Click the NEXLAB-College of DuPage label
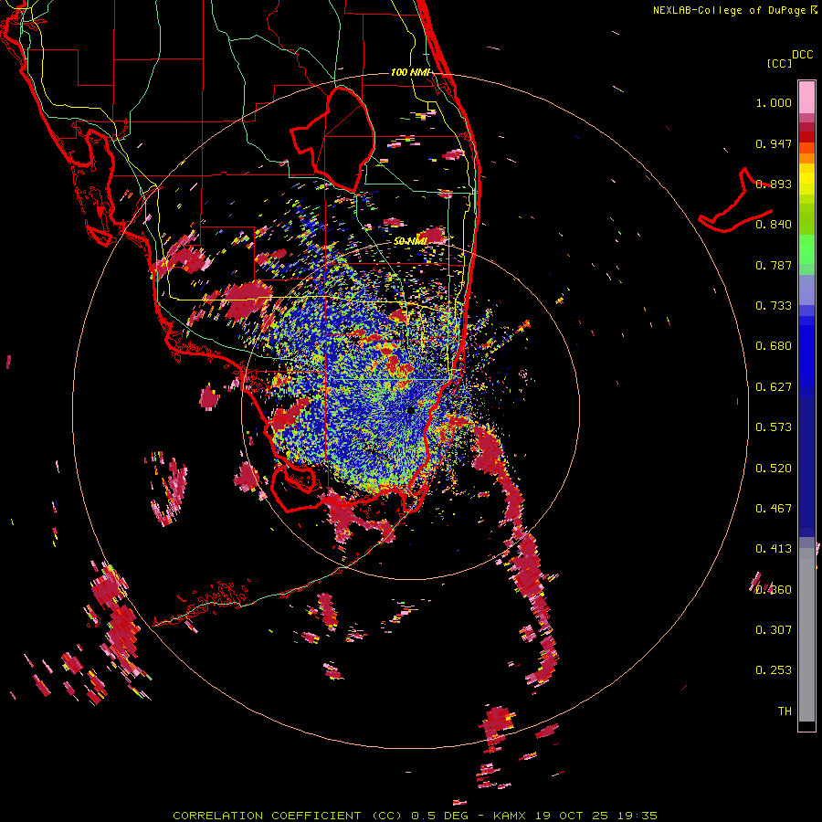The width and height of the screenshot is (822, 822). pos(730,10)
